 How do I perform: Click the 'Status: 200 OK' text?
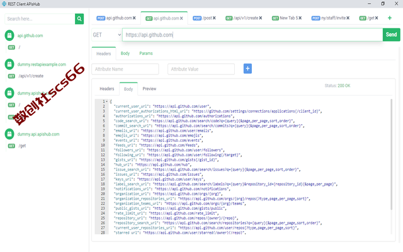338,86
